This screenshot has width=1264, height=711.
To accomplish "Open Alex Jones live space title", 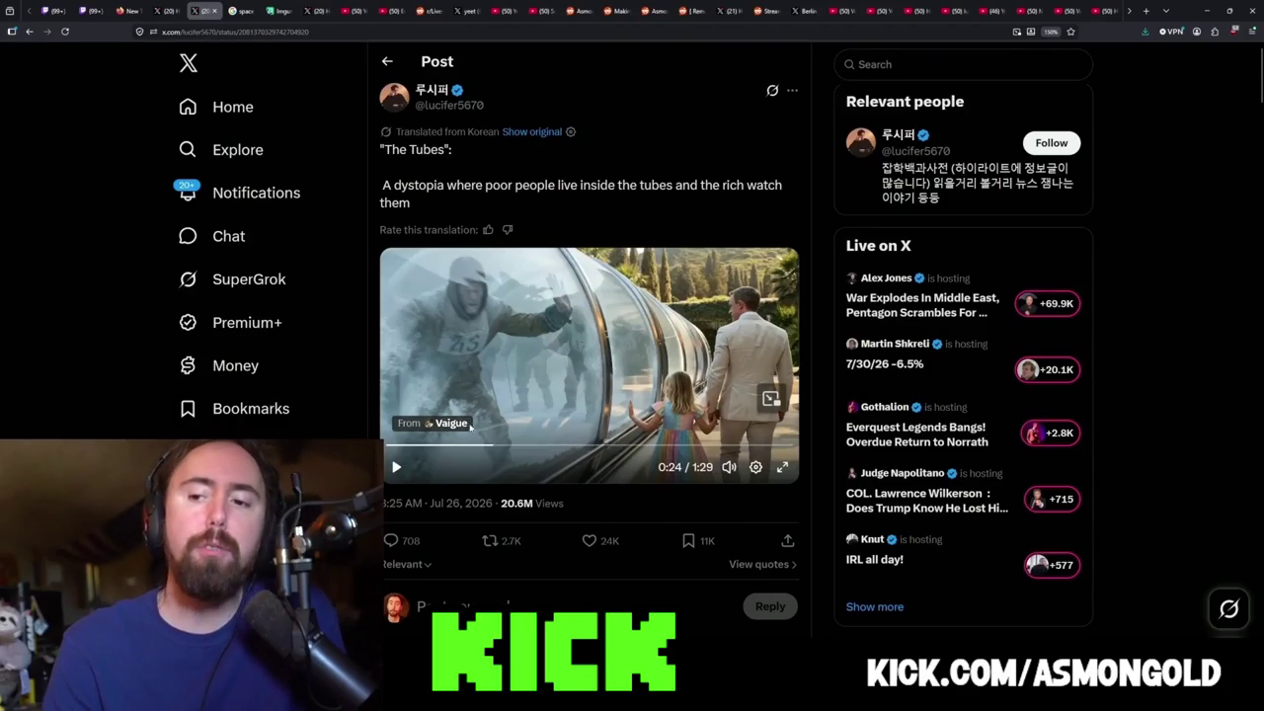I will point(922,305).
